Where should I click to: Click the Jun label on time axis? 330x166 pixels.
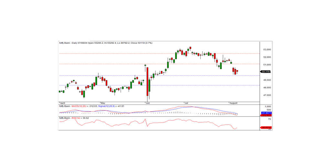[x=148, y=103]
